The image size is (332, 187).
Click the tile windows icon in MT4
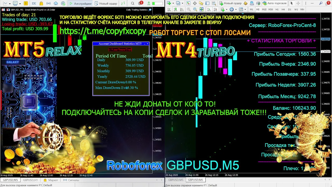click(x=201, y=9)
